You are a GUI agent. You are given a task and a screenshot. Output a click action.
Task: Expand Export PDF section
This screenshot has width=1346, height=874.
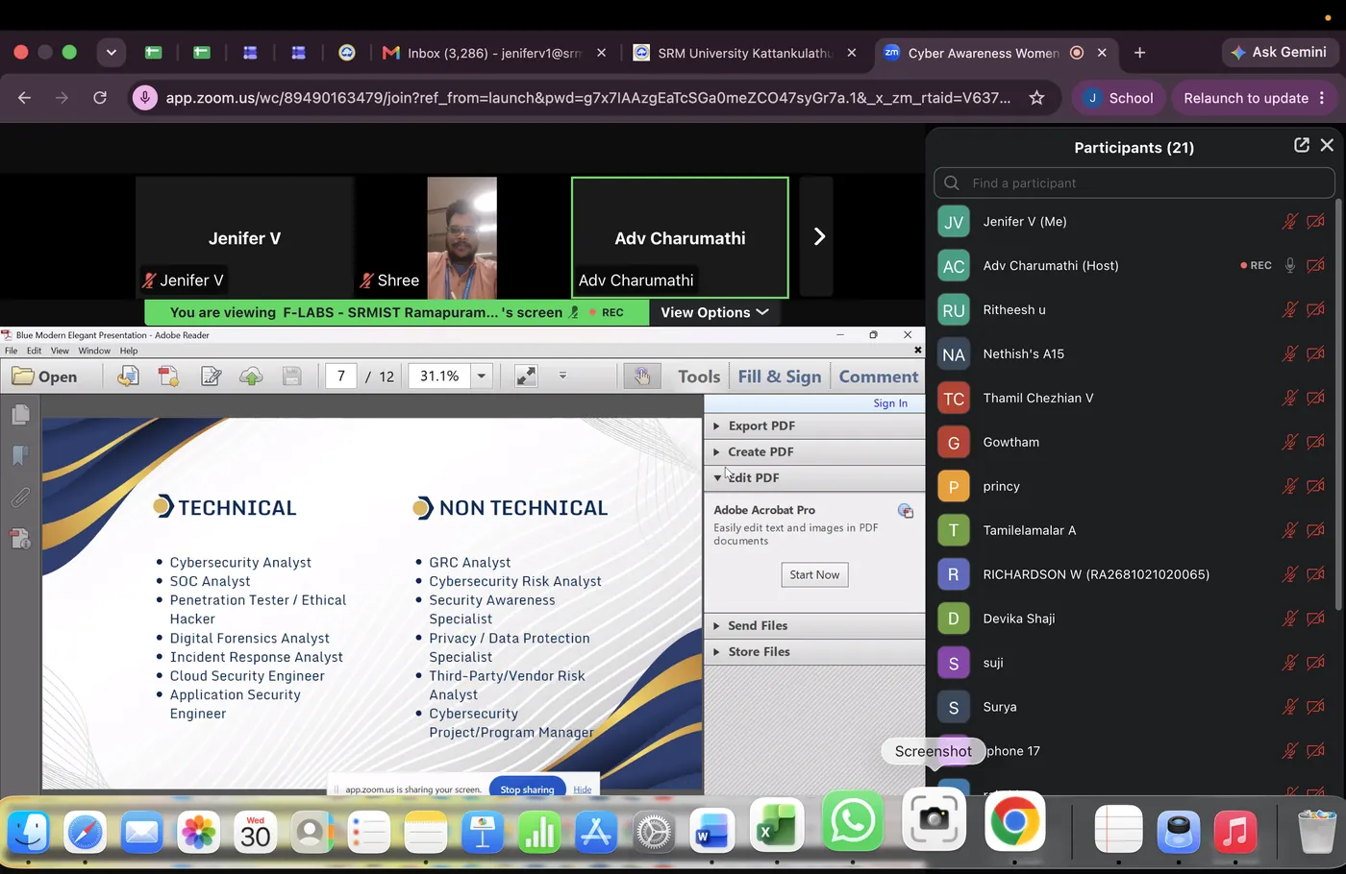coord(814,425)
